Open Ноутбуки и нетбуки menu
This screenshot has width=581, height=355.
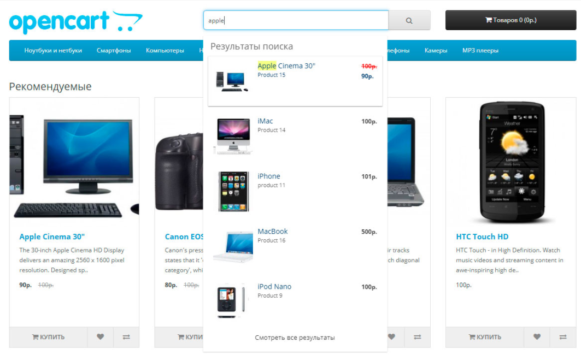[53, 50]
